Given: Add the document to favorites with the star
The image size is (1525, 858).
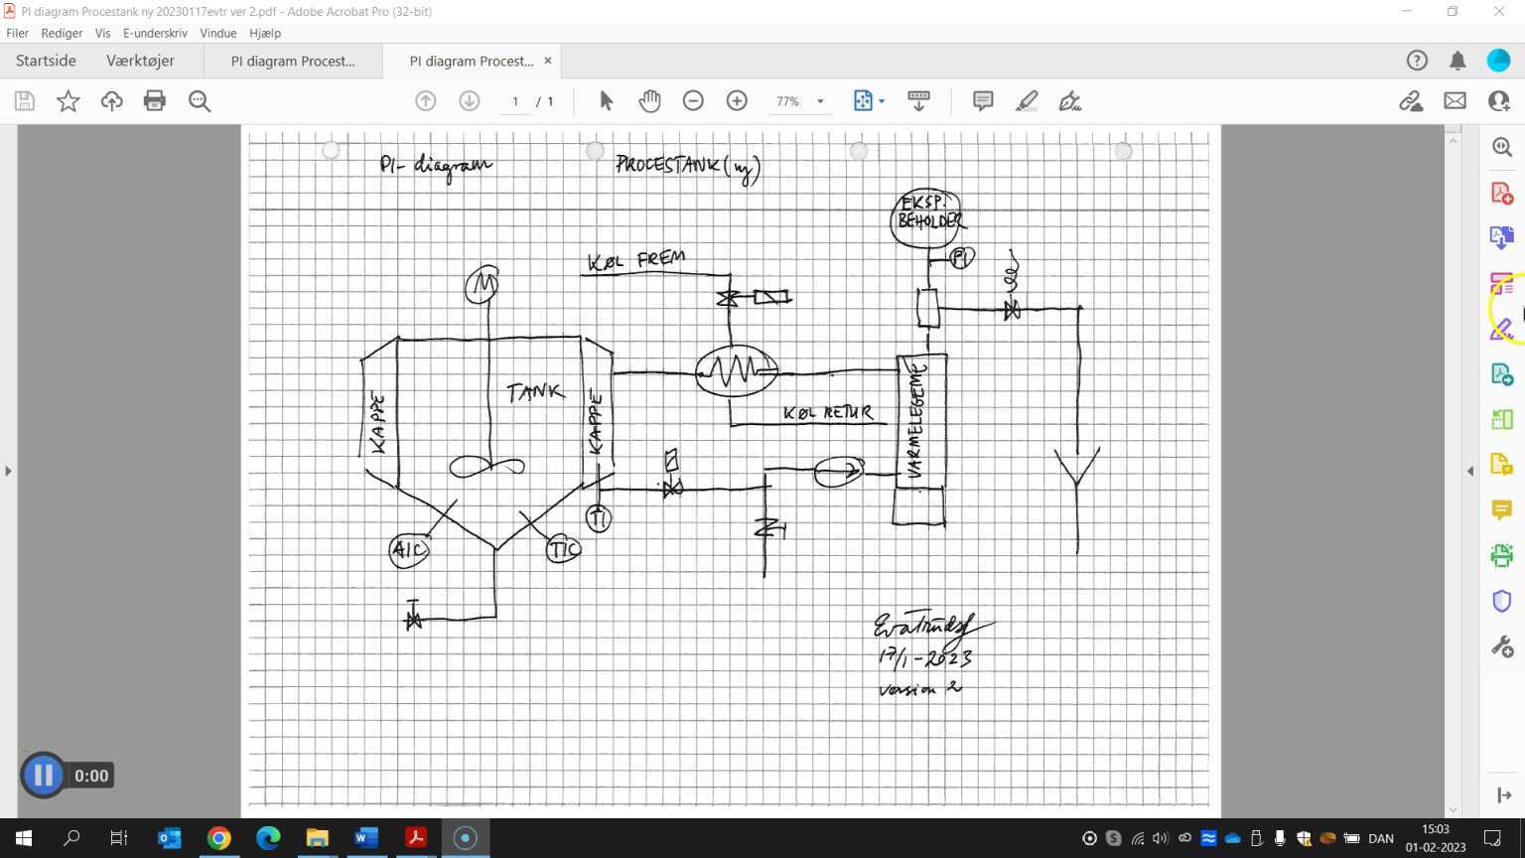Looking at the screenshot, I should point(68,100).
